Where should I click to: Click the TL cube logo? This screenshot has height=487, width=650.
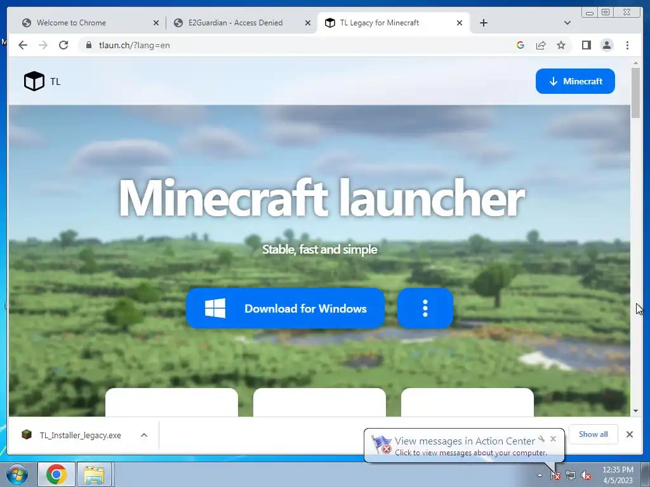pos(34,81)
